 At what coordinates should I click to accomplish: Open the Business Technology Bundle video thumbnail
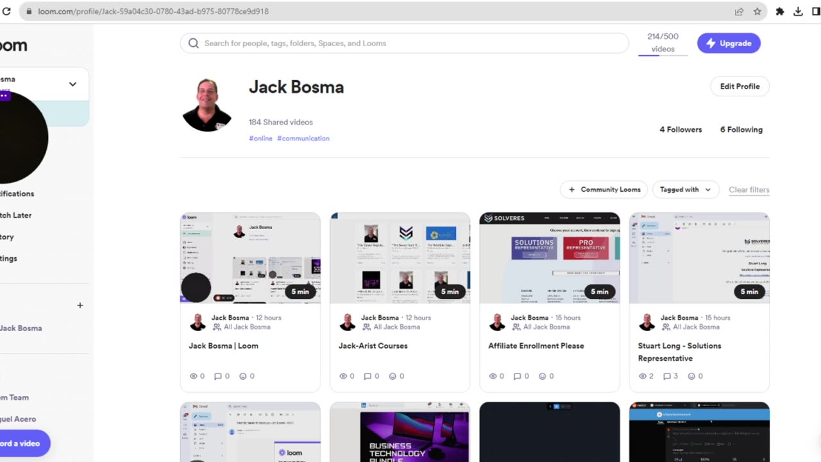(x=400, y=432)
